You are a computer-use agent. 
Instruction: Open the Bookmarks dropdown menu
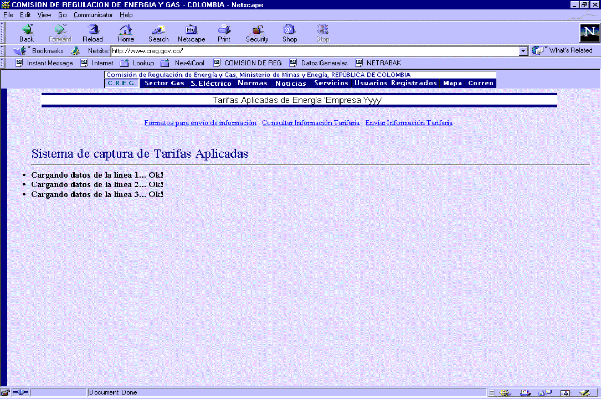[39, 51]
